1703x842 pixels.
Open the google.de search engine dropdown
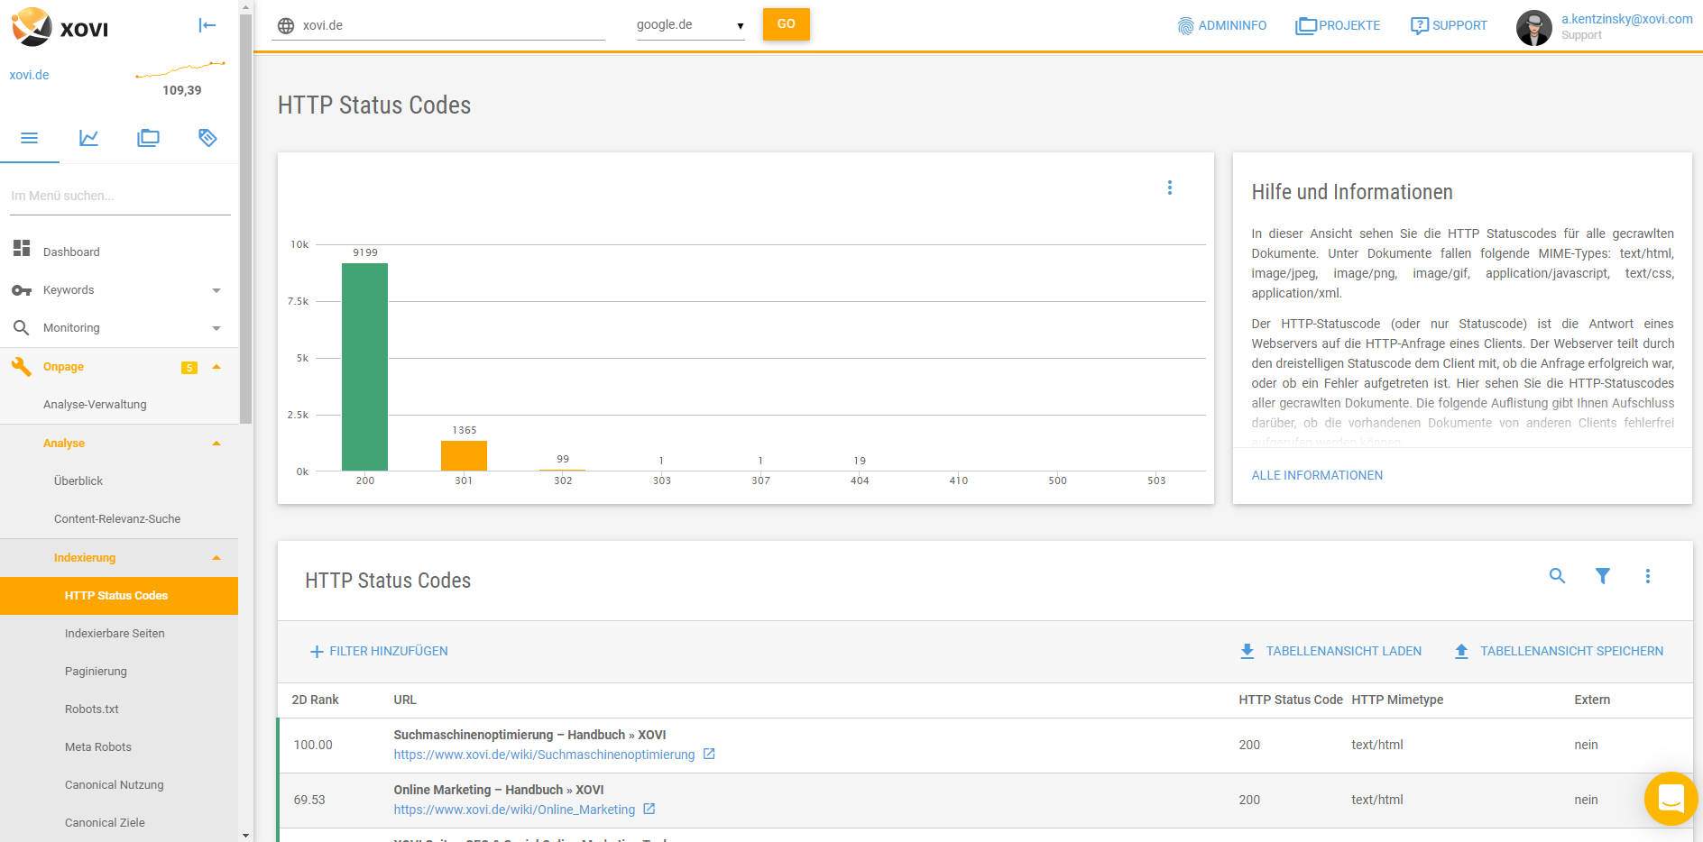point(690,25)
